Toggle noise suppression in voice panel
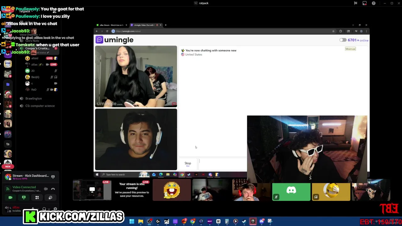Screen dimensions: 402x226 pyautogui.click(x=46, y=189)
